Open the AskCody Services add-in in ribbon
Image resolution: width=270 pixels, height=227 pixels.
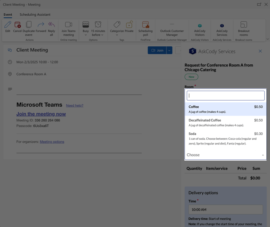click(x=222, y=30)
